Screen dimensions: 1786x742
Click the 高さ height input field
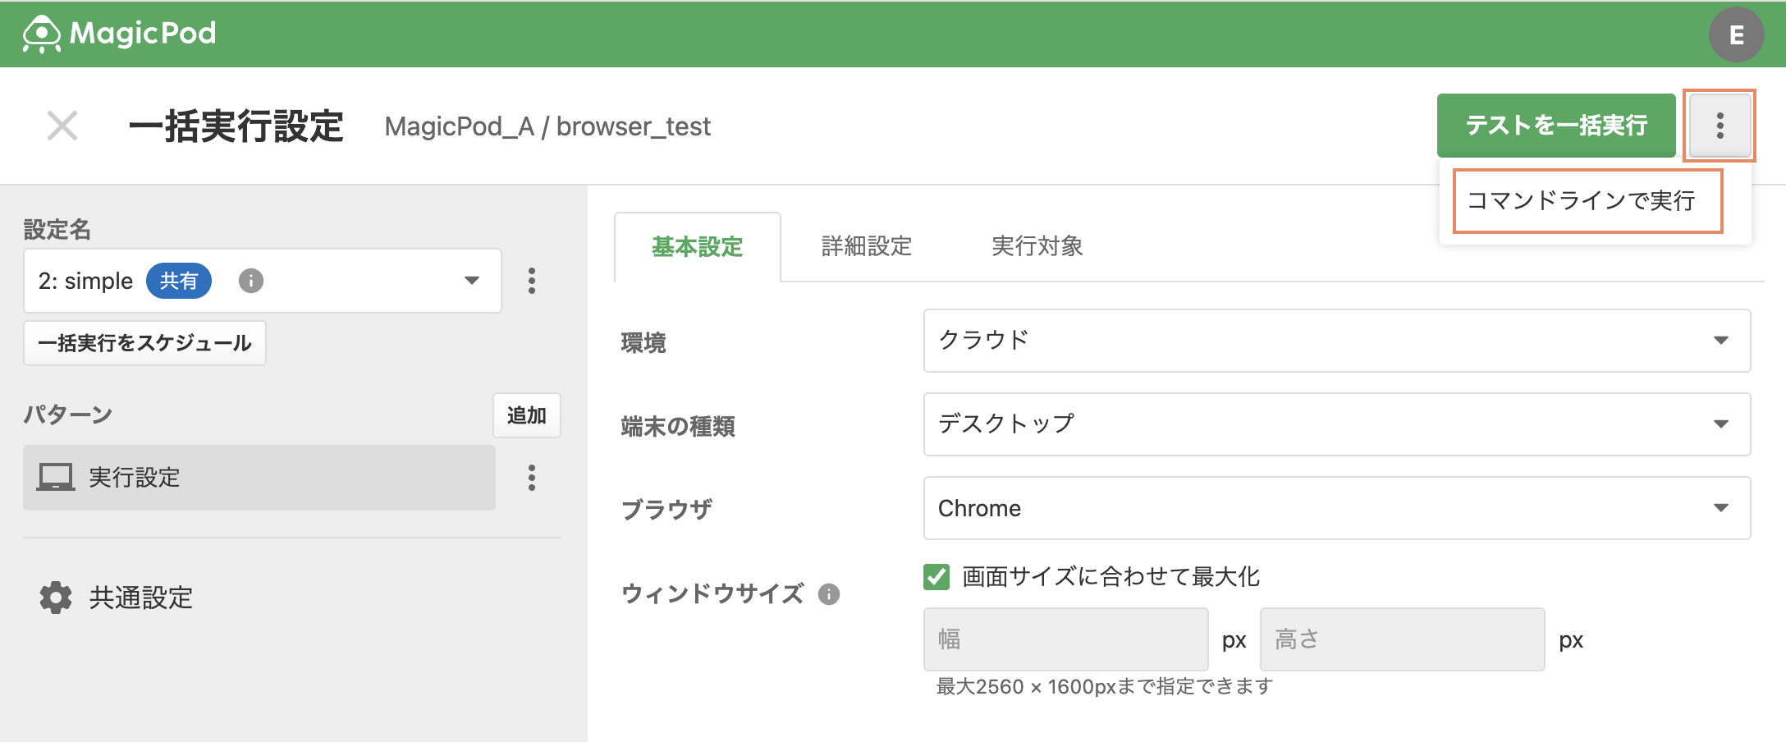click(1403, 639)
